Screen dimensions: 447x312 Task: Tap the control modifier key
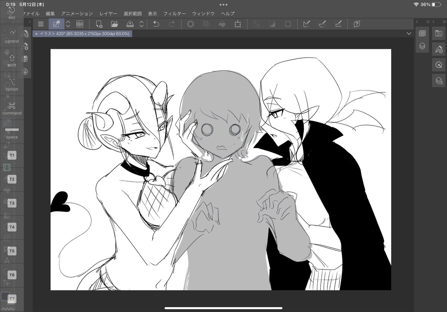pos(12,36)
